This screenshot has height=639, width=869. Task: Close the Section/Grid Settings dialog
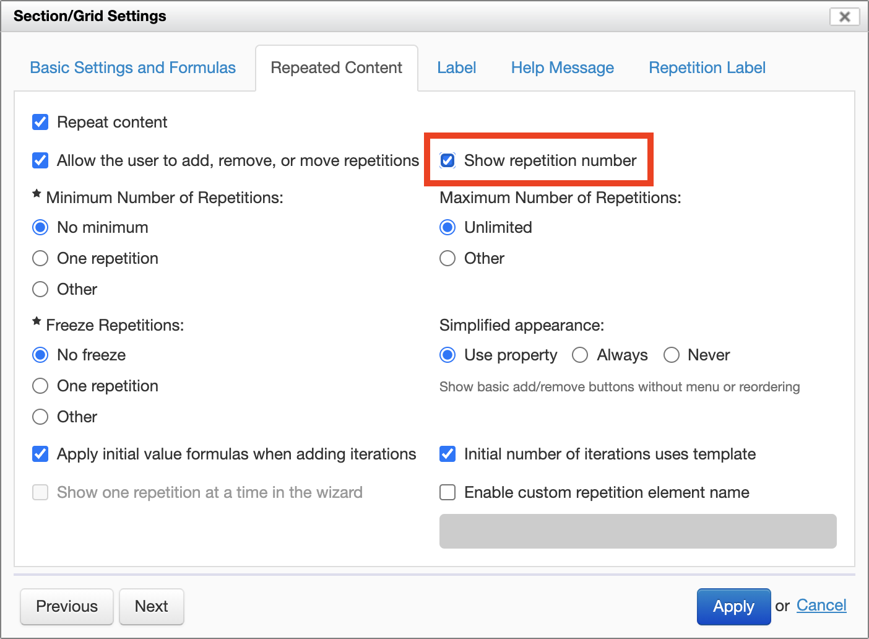(844, 17)
